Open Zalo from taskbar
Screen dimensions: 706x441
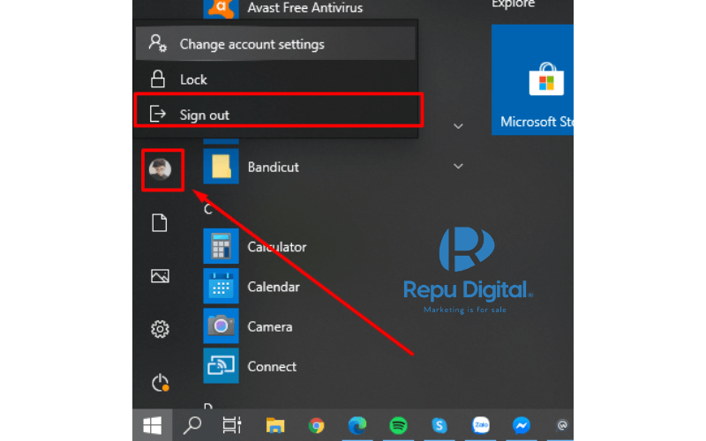480,425
